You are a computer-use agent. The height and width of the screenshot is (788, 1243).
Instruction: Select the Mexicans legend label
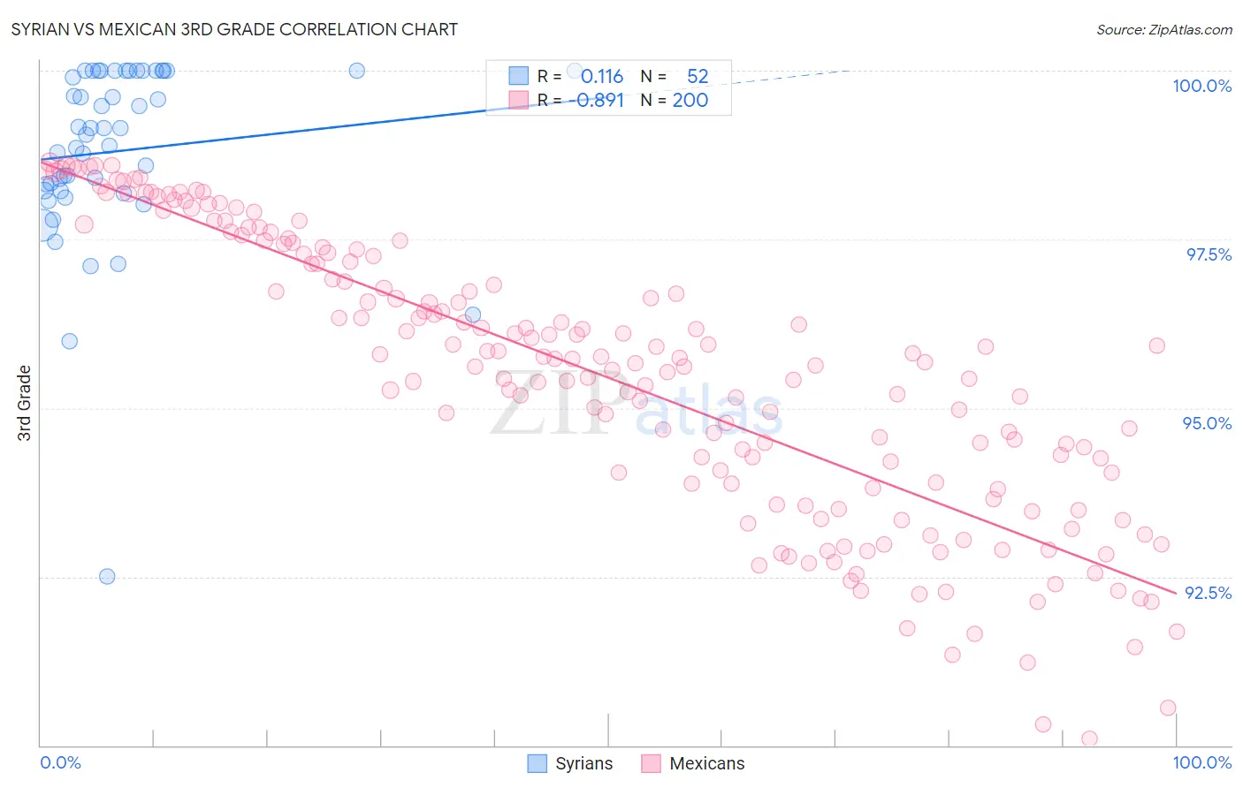click(x=707, y=763)
